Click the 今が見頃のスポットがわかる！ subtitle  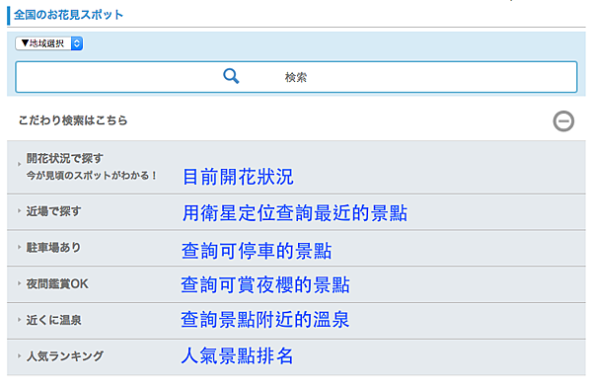tap(92, 175)
